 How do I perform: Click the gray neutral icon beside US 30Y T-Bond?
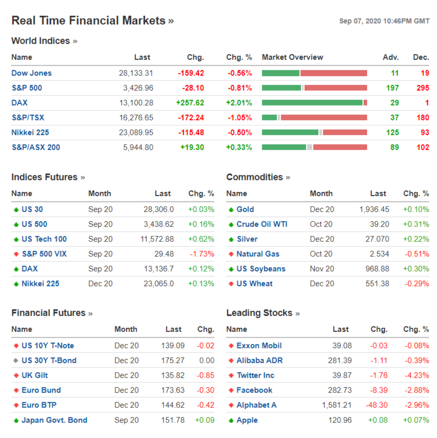(x=16, y=361)
